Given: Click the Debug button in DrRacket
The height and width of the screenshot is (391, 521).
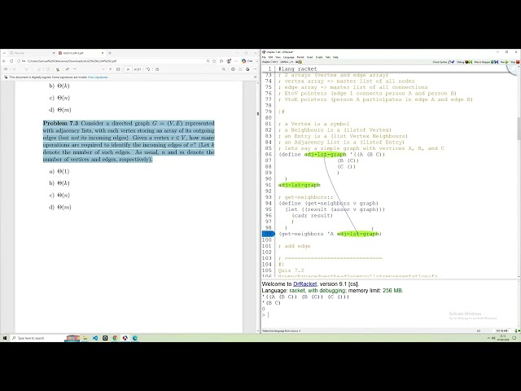Looking at the screenshot, I should tap(464, 62).
